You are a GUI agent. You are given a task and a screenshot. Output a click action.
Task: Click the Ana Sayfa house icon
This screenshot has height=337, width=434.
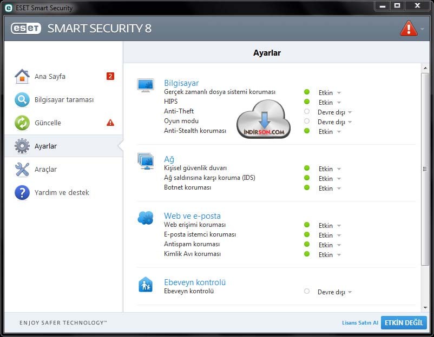pyautogui.click(x=22, y=76)
